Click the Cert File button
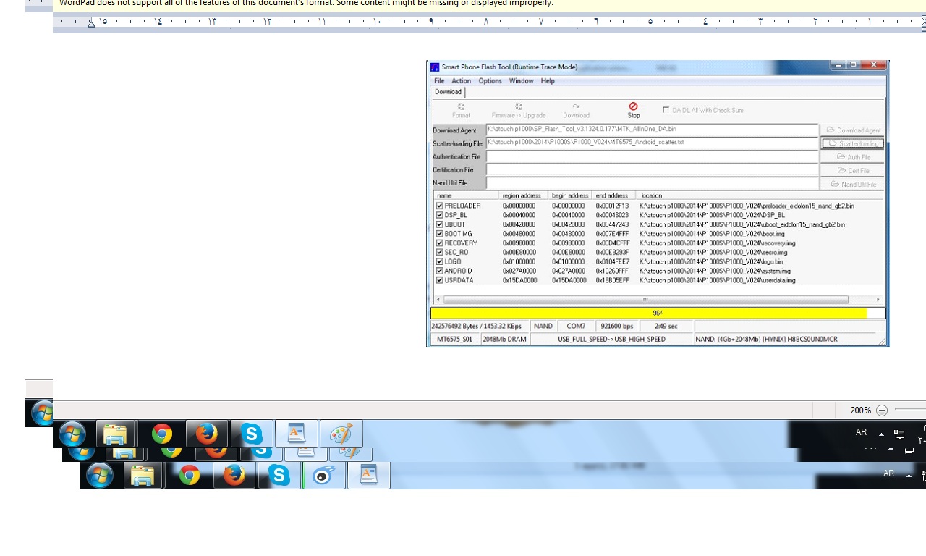 point(853,171)
